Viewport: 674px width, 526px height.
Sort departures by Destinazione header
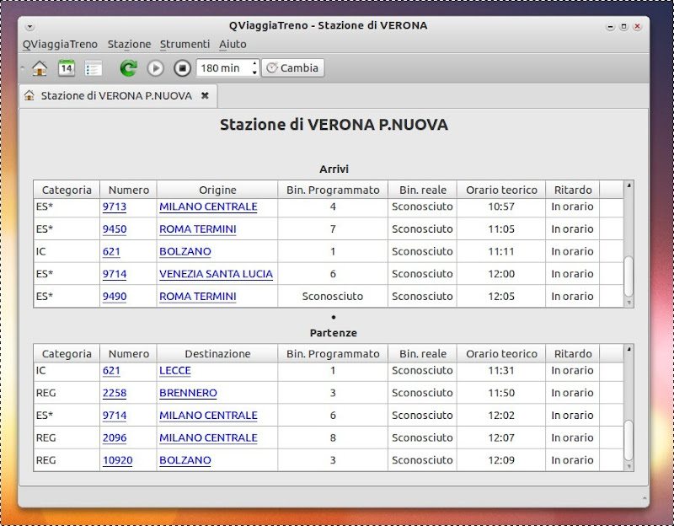coord(217,353)
